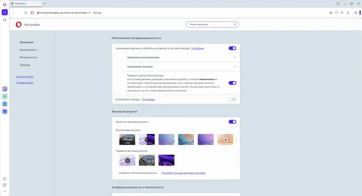Clear the settings search field
The width and height of the screenshot is (362, 196).
235,24
